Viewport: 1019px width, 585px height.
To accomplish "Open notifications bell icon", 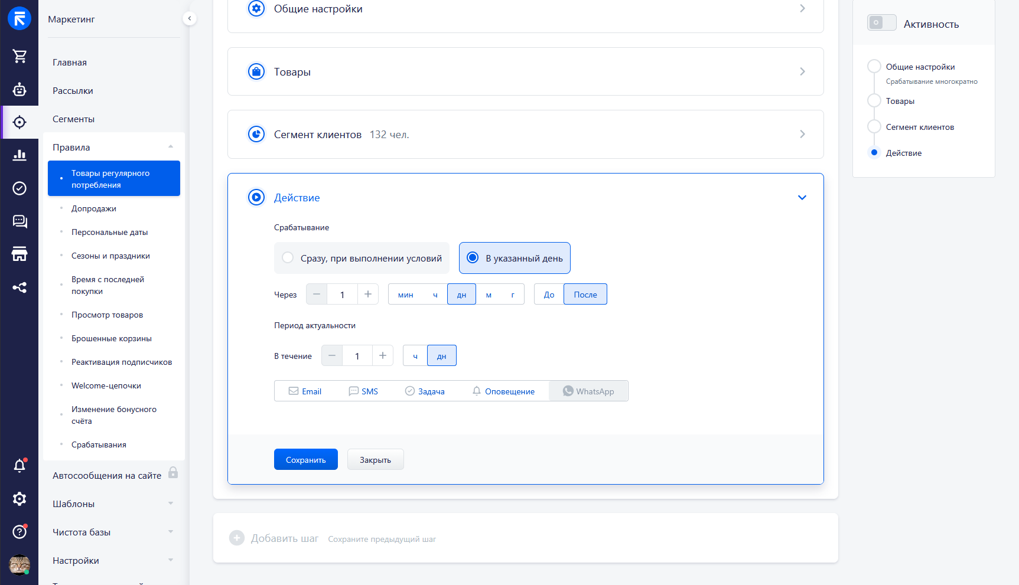I will pyautogui.click(x=19, y=466).
